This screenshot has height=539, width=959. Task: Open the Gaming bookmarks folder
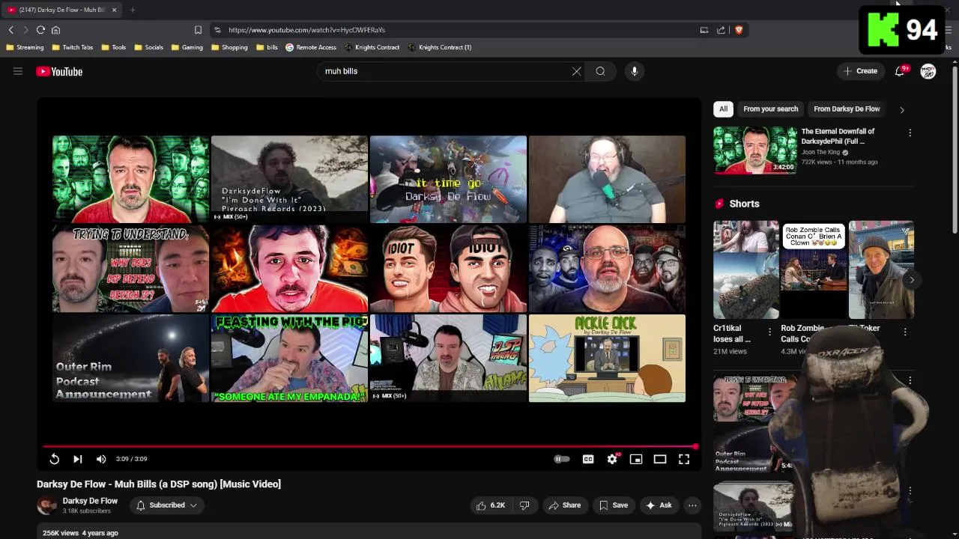tap(187, 47)
